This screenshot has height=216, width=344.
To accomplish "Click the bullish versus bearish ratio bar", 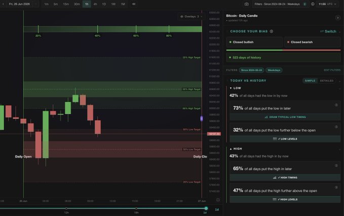I will click(283, 50).
